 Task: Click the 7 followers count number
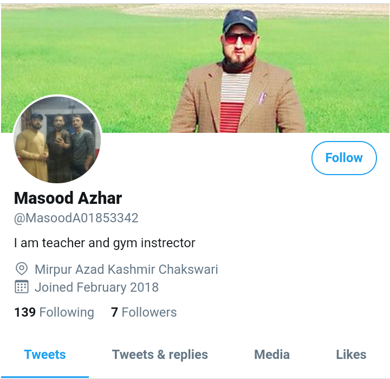tap(114, 312)
